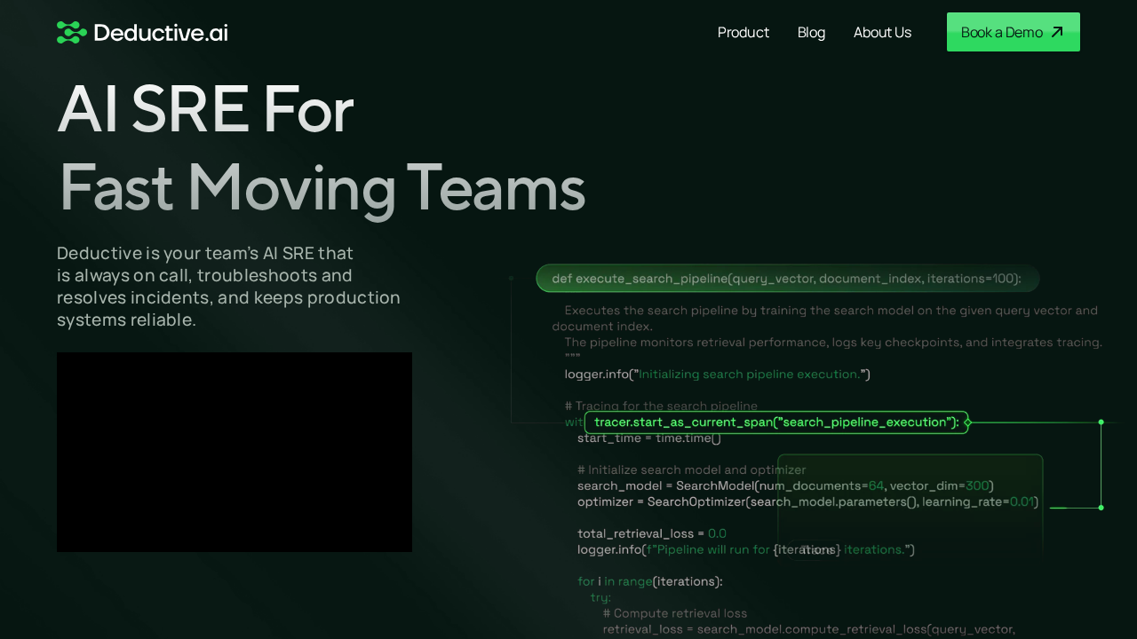Open the Product menu item
The height and width of the screenshot is (639, 1137).
743,32
